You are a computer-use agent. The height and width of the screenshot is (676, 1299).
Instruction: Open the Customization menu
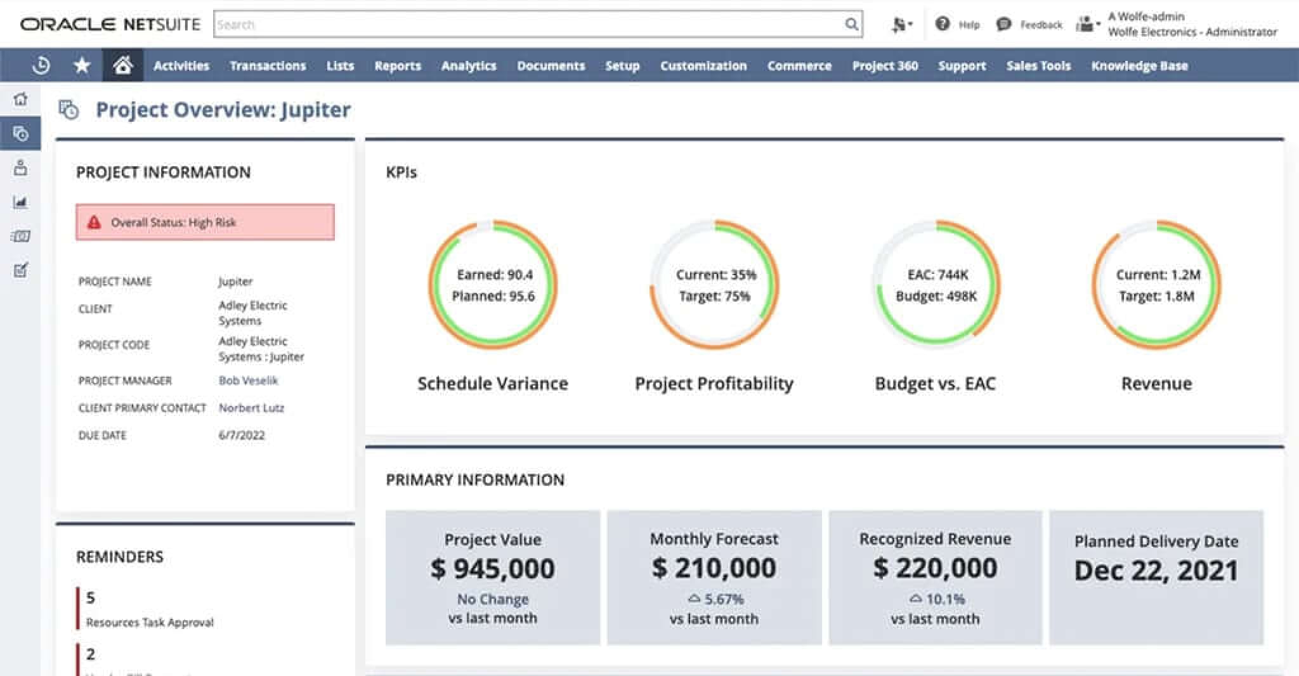(x=703, y=65)
